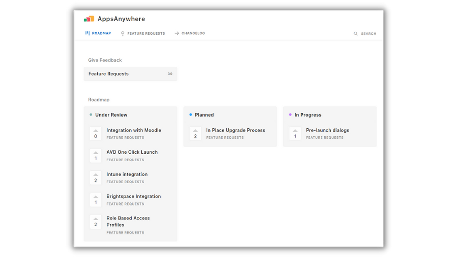
Task: Click the arrow icon beside Changelog
Action: pyautogui.click(x=177, y=33)
